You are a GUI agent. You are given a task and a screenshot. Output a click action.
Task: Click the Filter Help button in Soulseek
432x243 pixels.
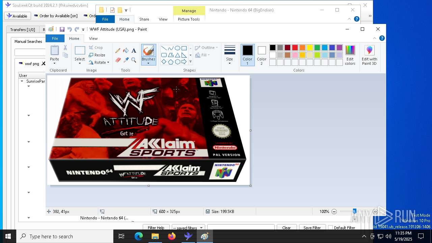156,228
